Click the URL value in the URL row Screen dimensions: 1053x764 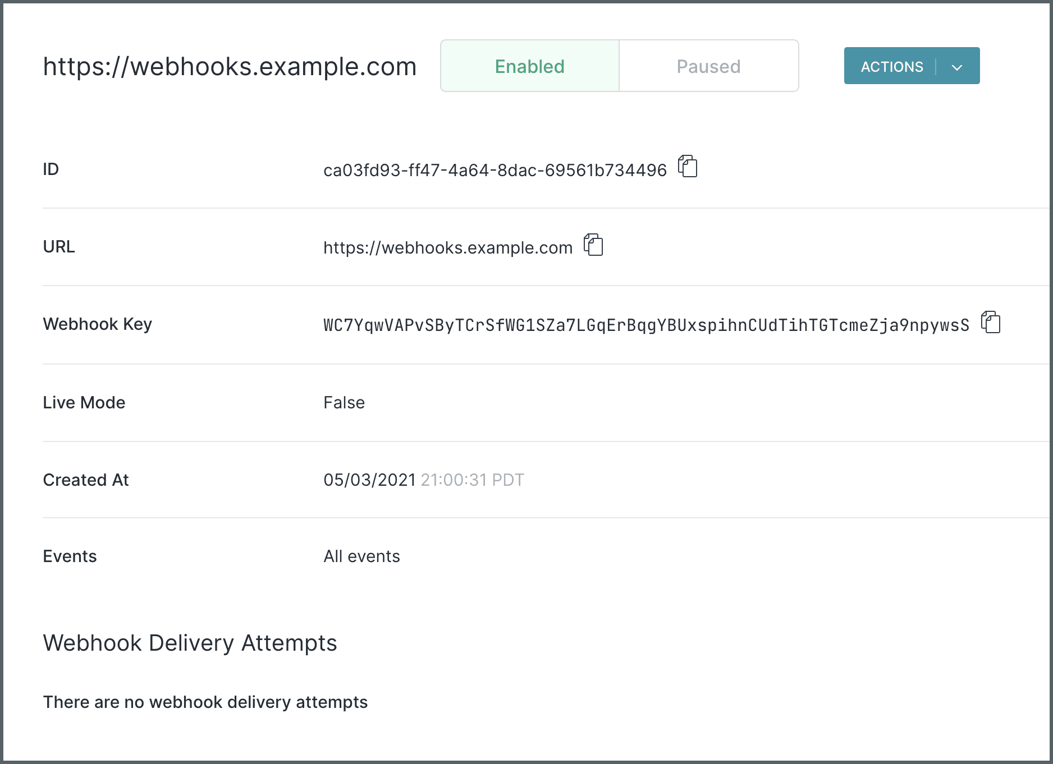(447, 247)
